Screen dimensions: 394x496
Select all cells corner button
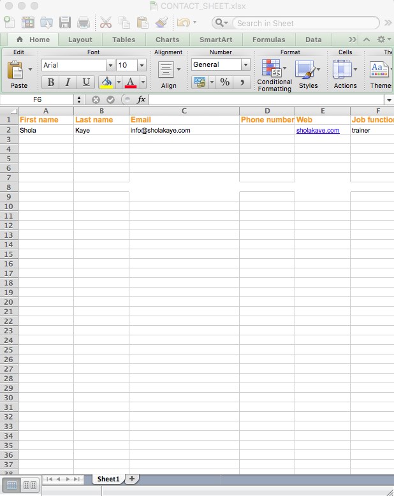[9, 111]
